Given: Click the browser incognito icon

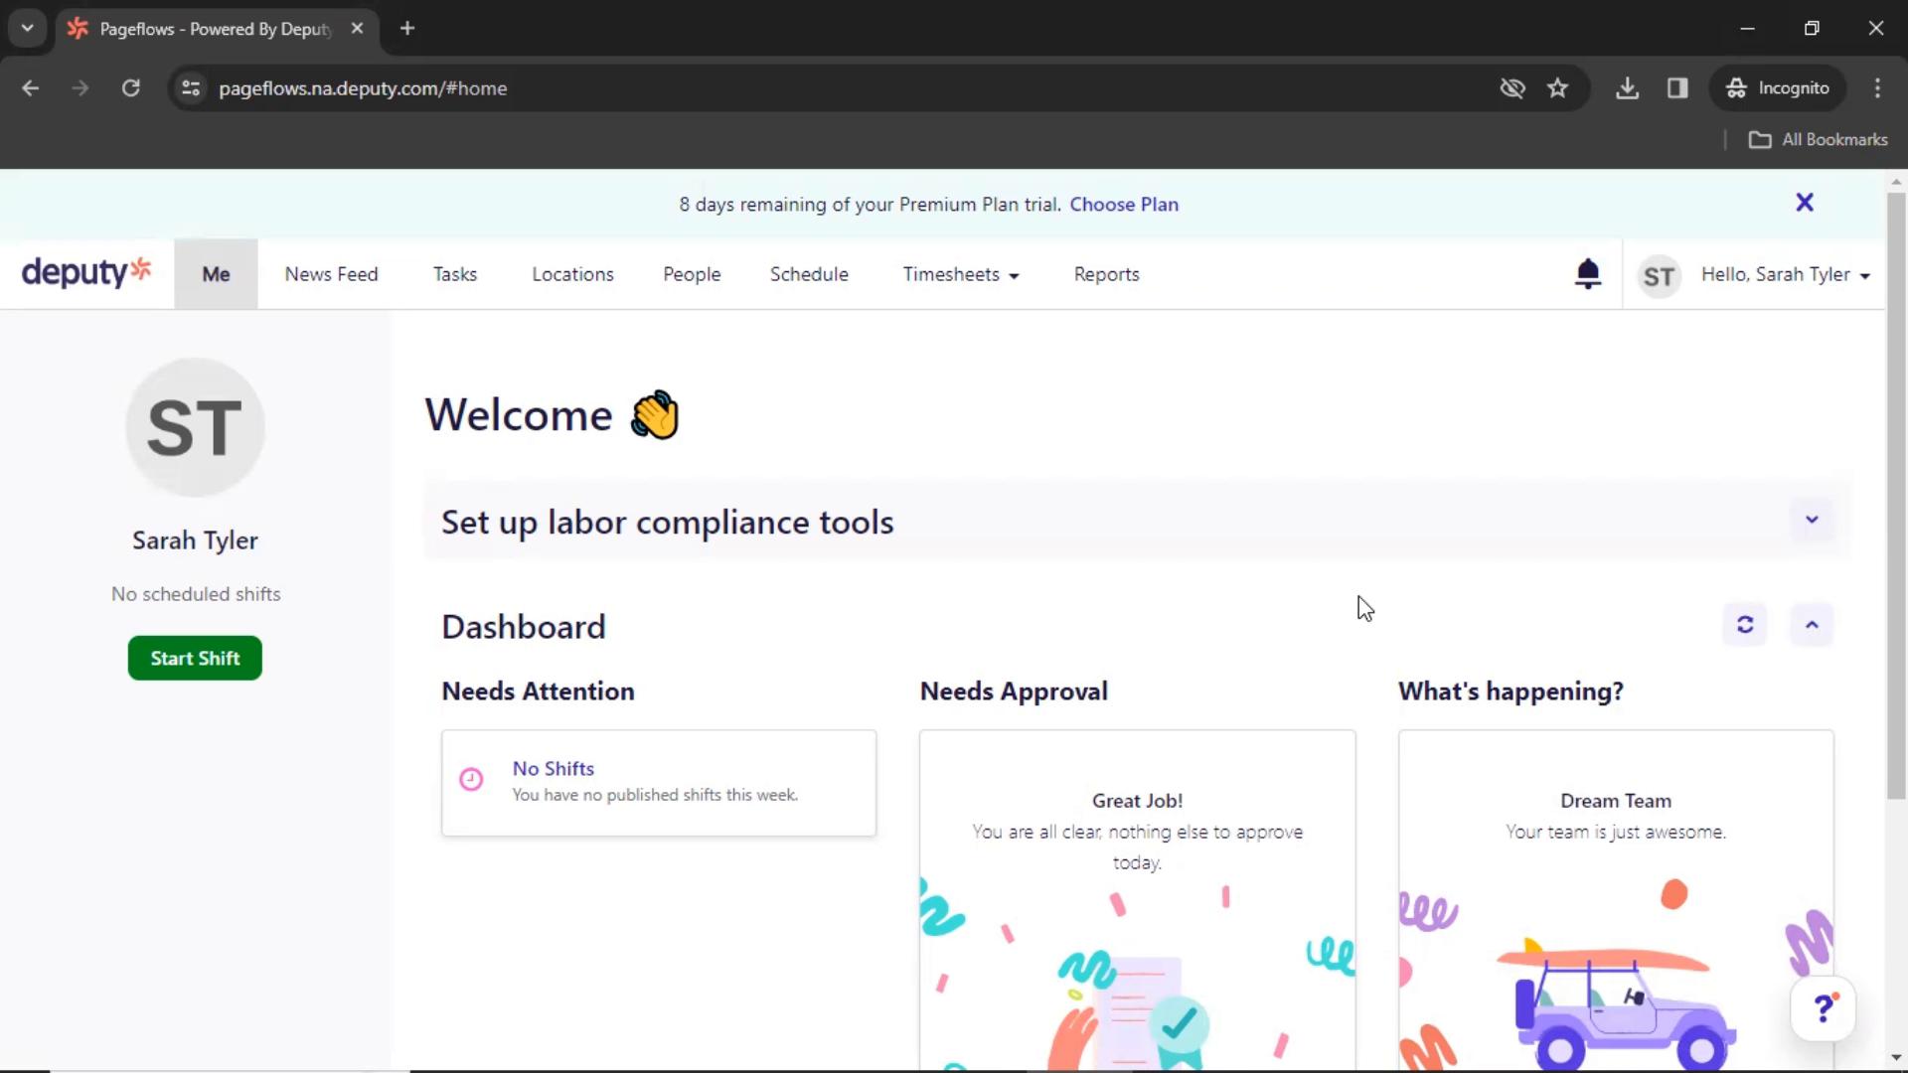Looking at the screenshot, I should (1736, 87).
